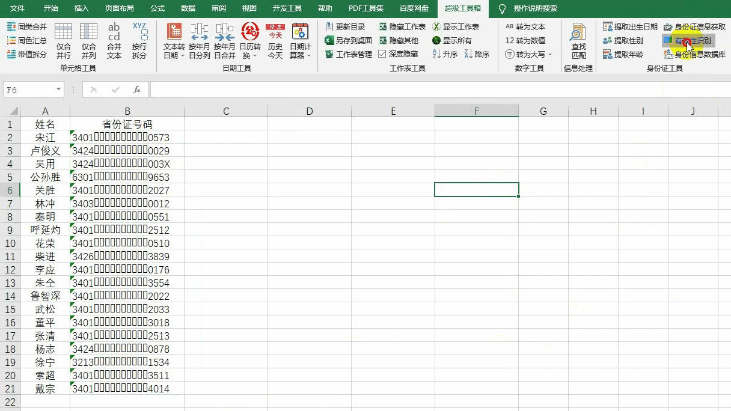This screenshot has width=731, height=411.
Task: Click the 按年月日分列 date split tool
Action: pyautogui.click(x=200, y=41)
